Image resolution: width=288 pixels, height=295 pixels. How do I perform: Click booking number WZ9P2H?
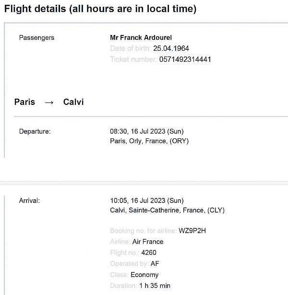point(192,231)
